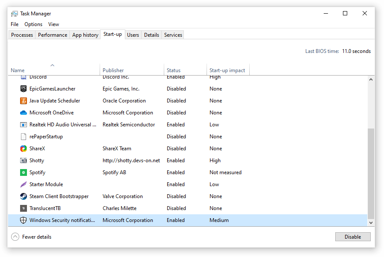Select the EpicGamesLauncher row name
This screenshot has height=257, width=384.
[x=53, y=89]
